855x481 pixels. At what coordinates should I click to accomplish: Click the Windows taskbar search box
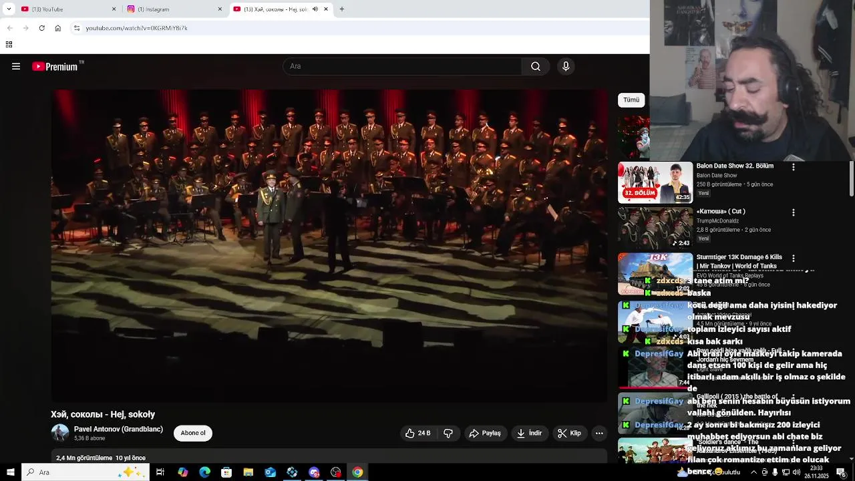point(86,472)
